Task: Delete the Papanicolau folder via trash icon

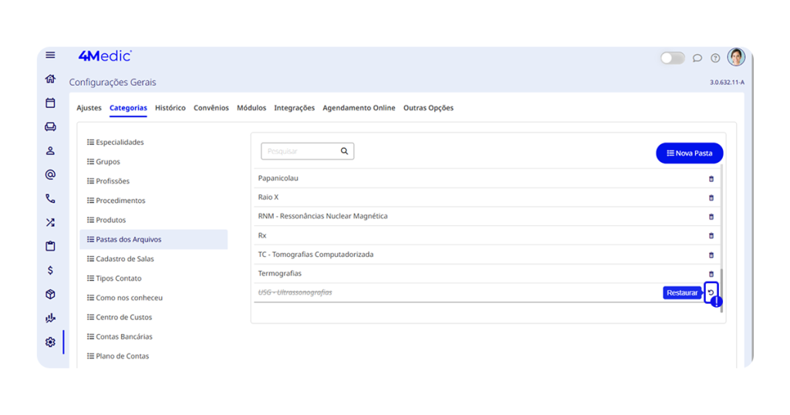Action: pyautogui.click(x=711, y=178)
